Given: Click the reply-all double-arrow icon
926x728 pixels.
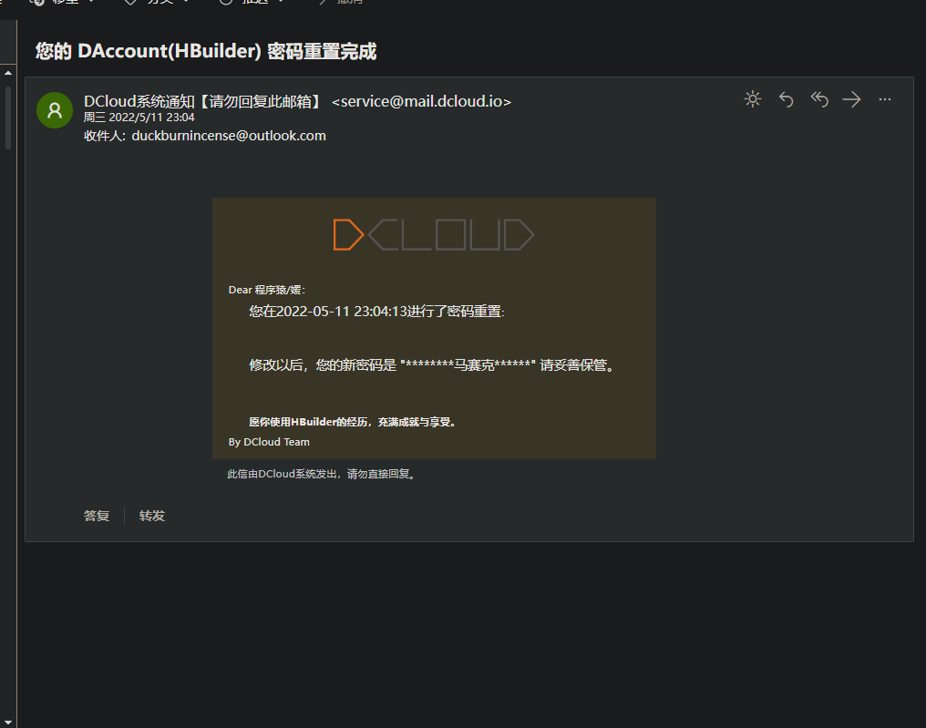Looking at the screenshot, I should 819,99.
